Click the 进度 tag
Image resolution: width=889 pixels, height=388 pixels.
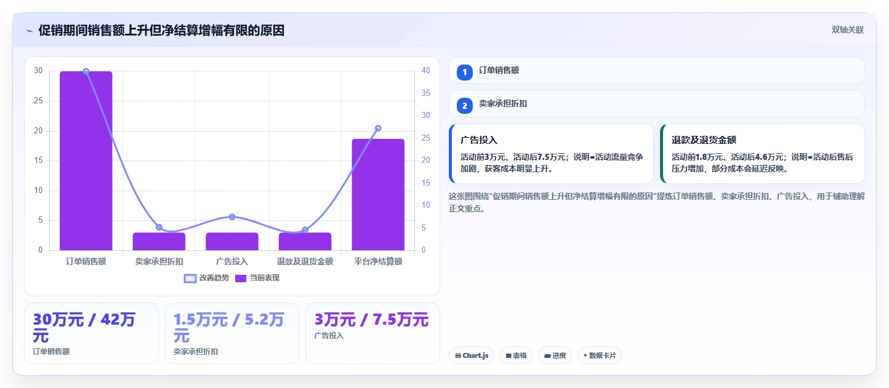click(x=555, y=355)
